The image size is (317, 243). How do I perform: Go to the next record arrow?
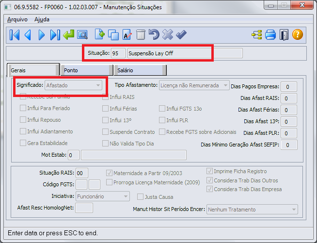(x=42, y=35)
